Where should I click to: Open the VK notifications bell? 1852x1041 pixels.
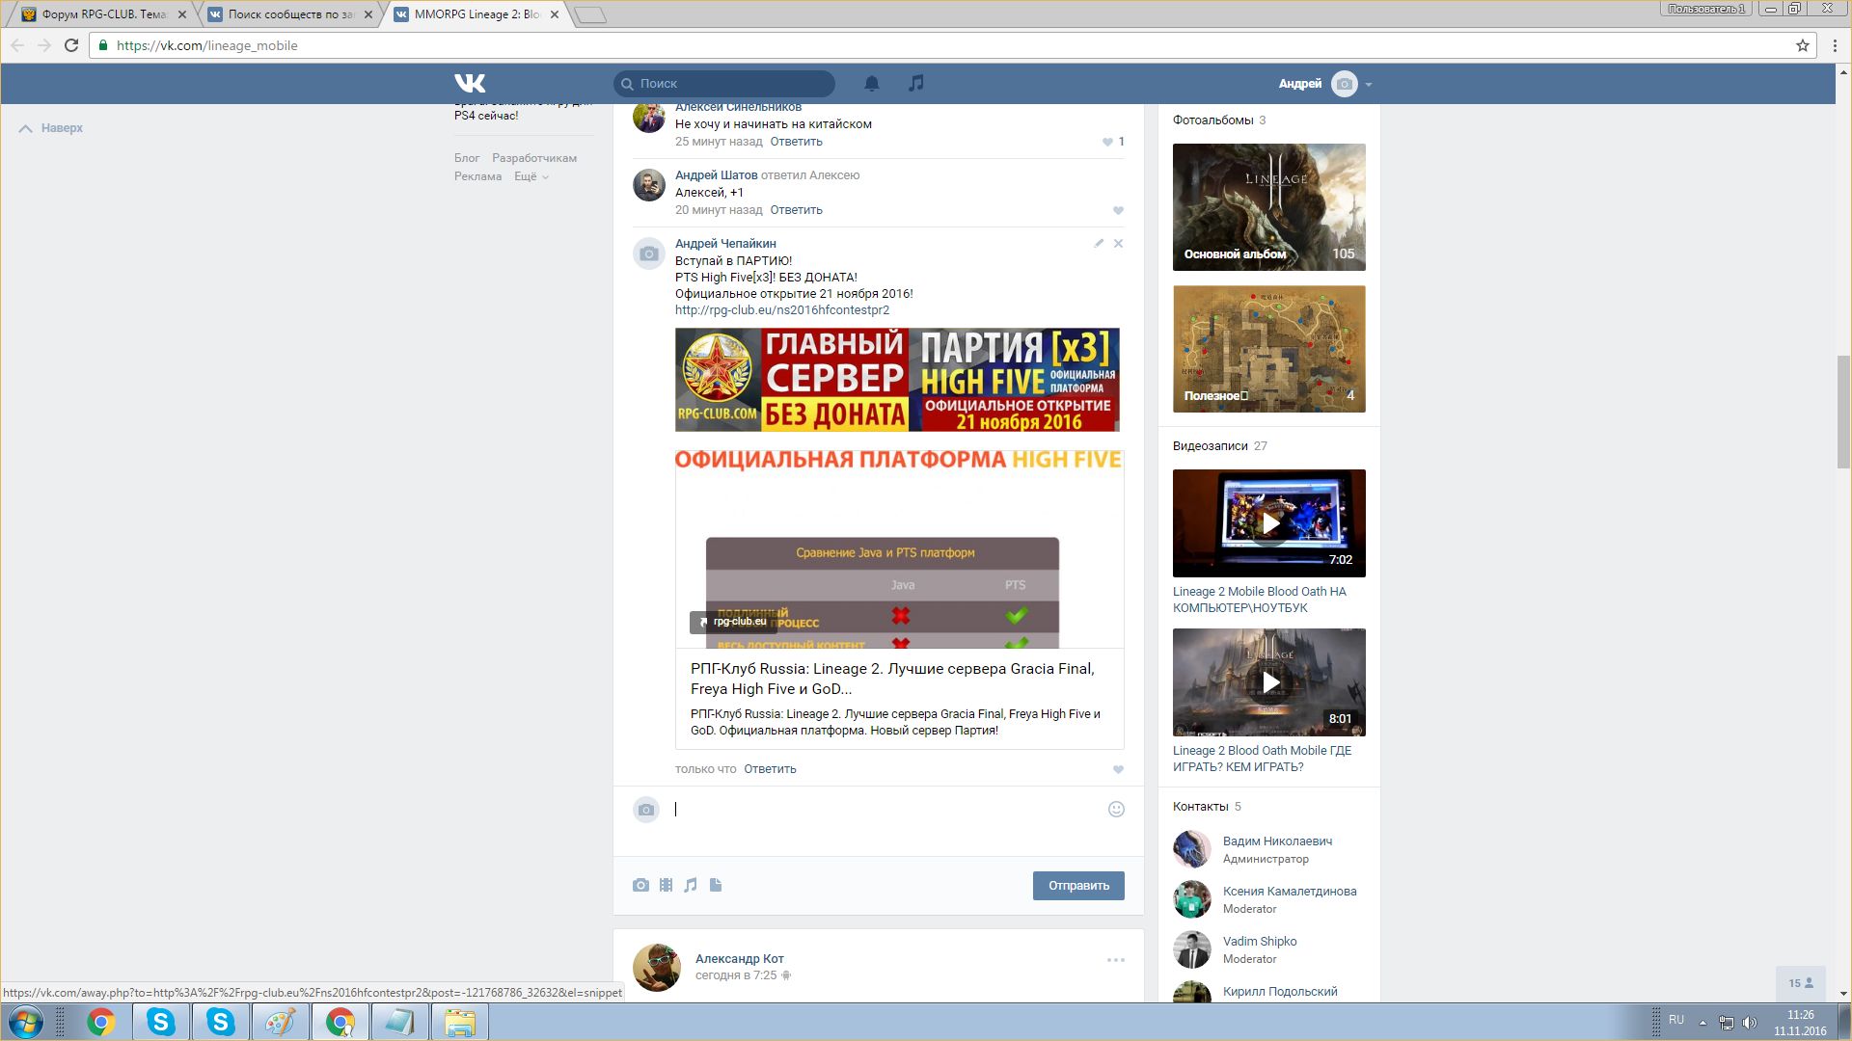click(871, 84)
